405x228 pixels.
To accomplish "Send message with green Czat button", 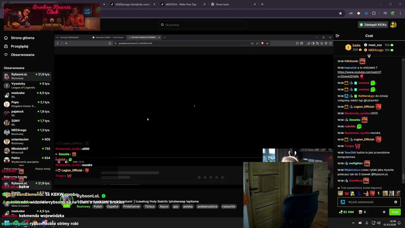I will click(395, 212).
